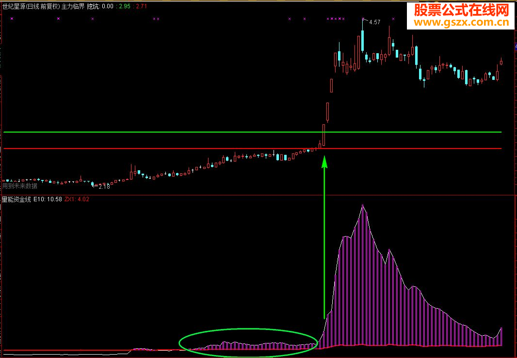Select the green horizontal line on price chart

click(x=252, y=132)
